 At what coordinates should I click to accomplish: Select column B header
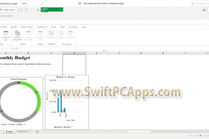(x=28, y=53)
